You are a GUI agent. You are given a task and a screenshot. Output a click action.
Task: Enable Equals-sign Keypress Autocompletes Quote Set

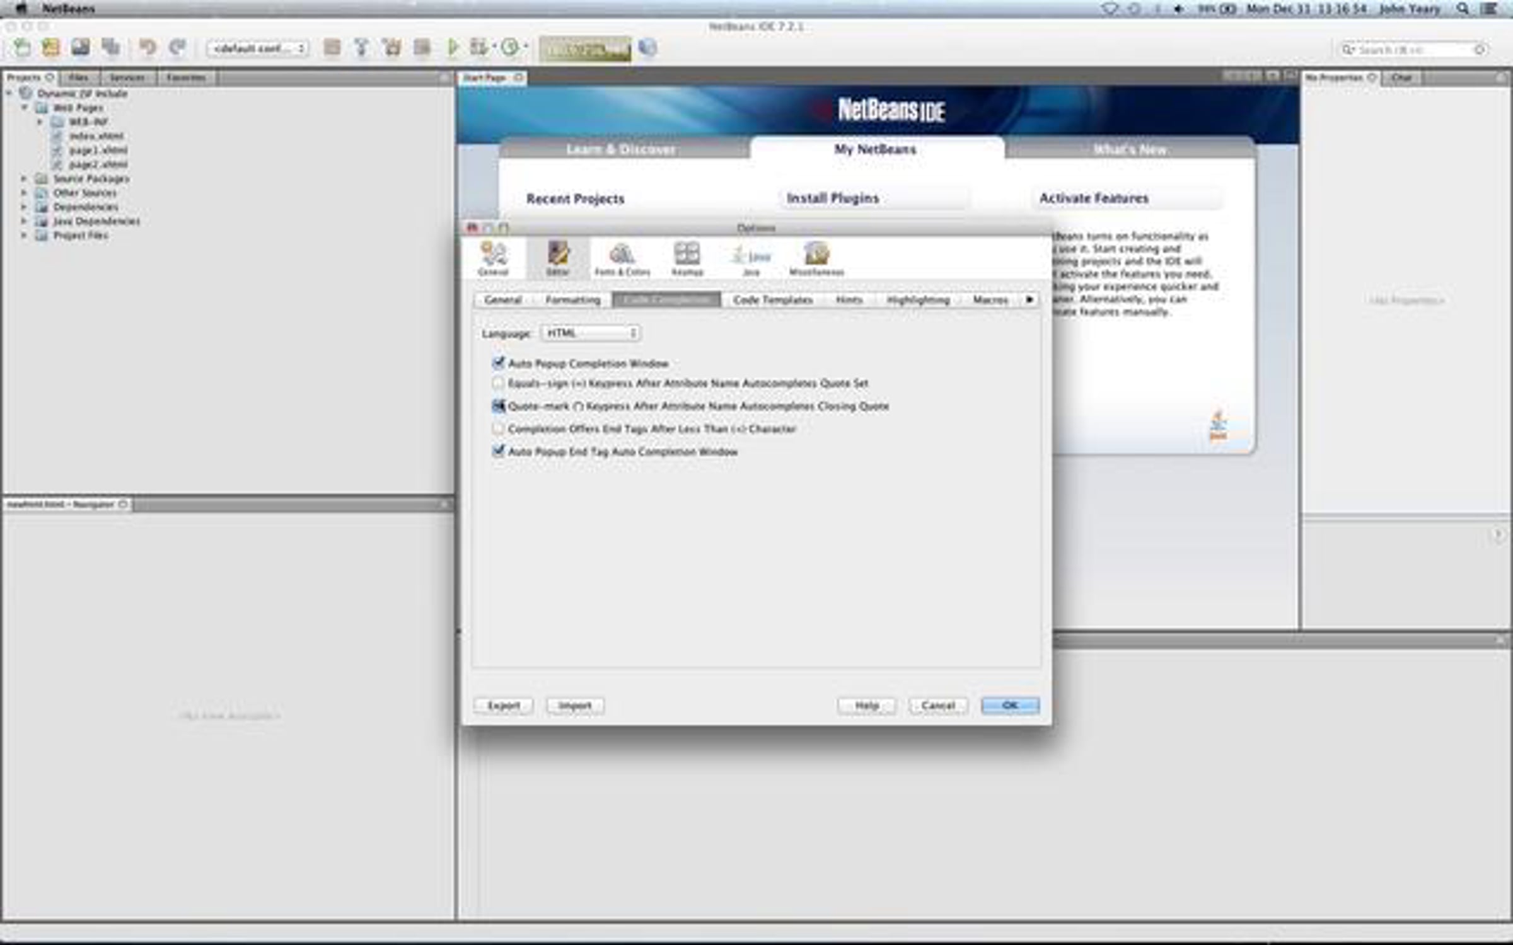point(499,383)
